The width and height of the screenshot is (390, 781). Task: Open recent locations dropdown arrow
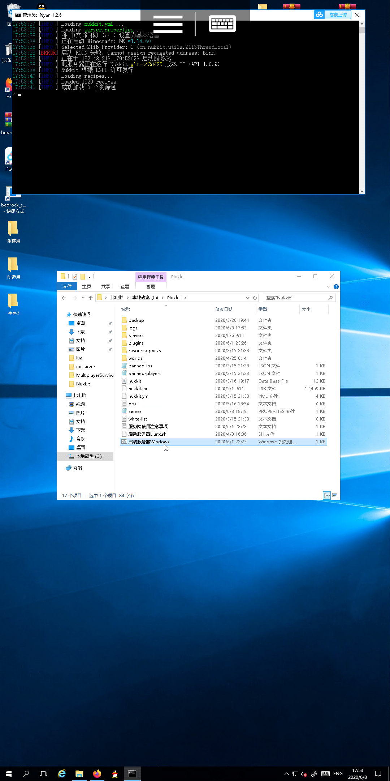point(83,298)
